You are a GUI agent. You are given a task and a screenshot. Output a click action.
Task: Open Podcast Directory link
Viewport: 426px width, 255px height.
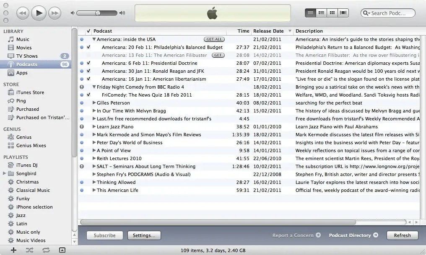click(x=353, y=235)
